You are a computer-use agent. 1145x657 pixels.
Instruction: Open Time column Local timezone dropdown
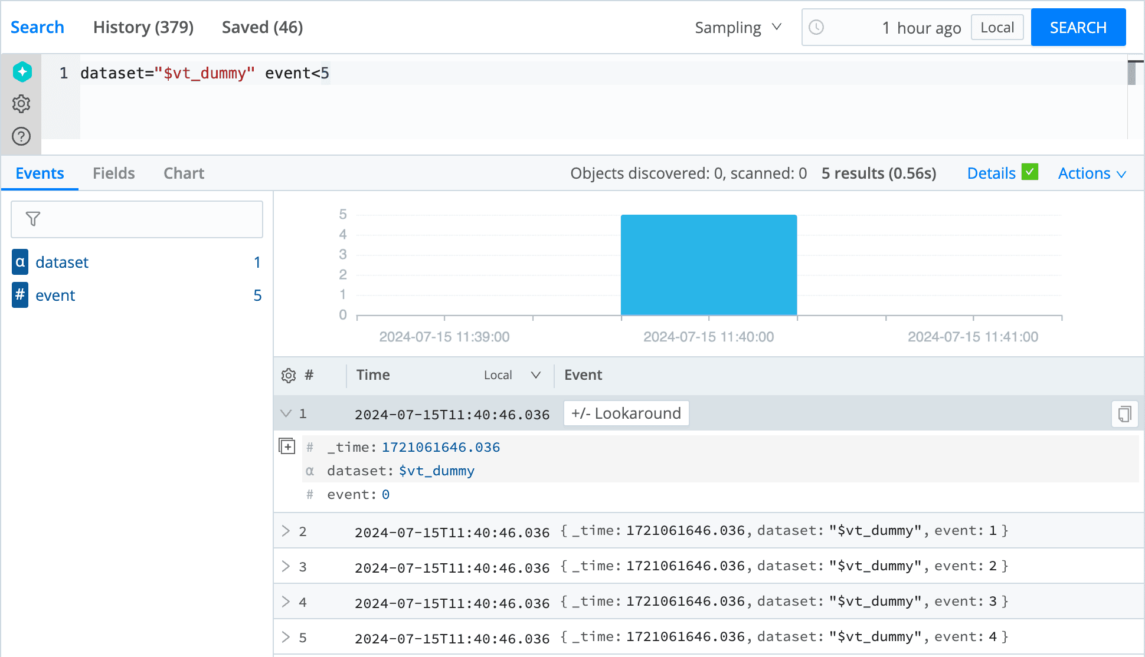pos(512,375)
